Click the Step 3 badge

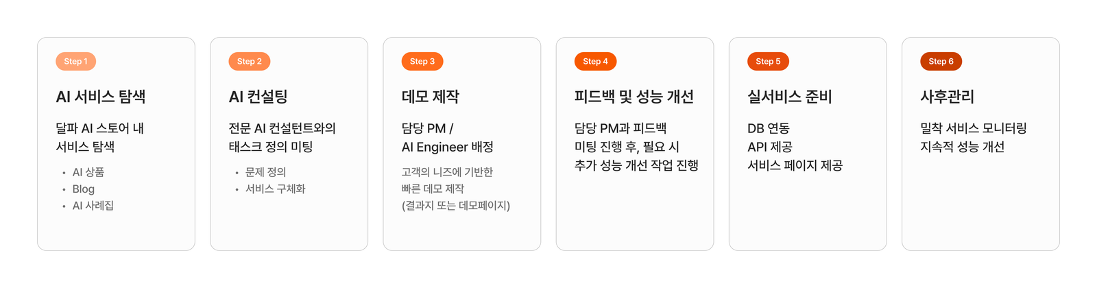pyautogui.click(x=422, y=62)
